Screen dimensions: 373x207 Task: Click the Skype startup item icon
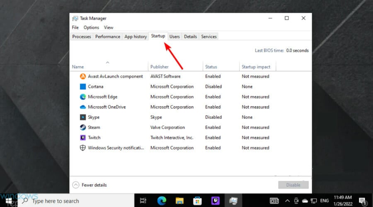(83, 117)
